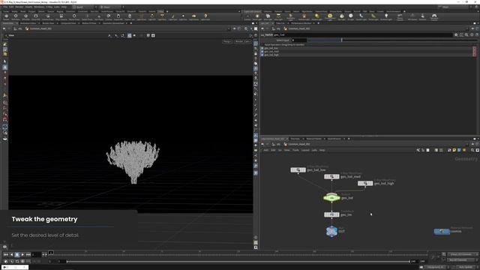Image resolution: width=480 pixels, height=270 pixels.
Task: Switch to the Geometry Spreadsheet tab
Action: click(x=113, y=23)
